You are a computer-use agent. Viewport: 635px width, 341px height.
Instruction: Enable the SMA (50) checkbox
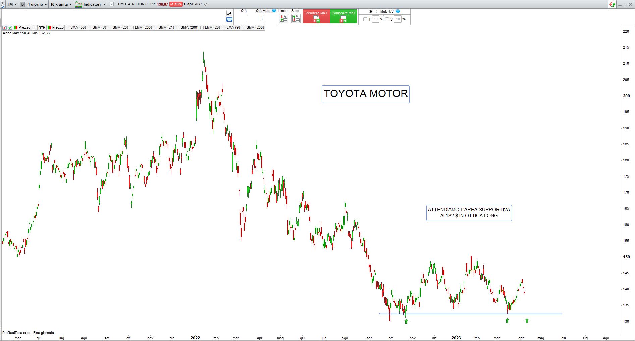[68, 28]
